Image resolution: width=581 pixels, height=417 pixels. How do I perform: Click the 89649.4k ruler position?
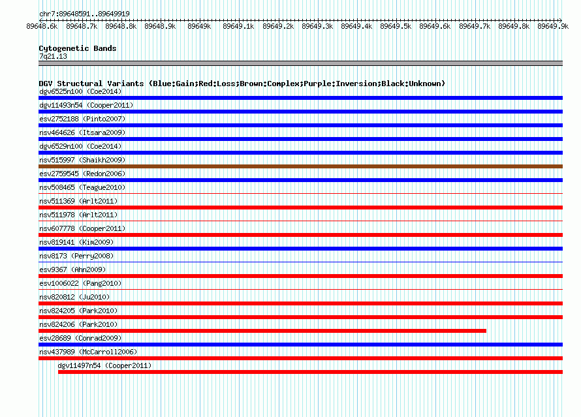357,26
